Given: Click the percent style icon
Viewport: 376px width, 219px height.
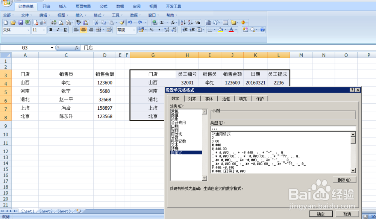Looking at the screenshot, I should pos(152,30).
